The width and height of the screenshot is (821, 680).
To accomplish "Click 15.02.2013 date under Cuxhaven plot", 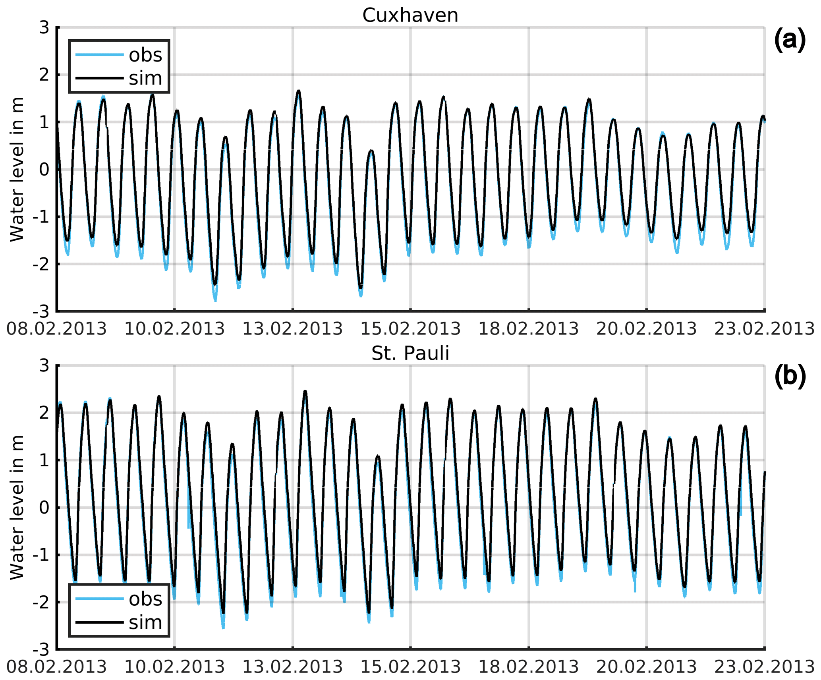I will click(x=410, y=329).
